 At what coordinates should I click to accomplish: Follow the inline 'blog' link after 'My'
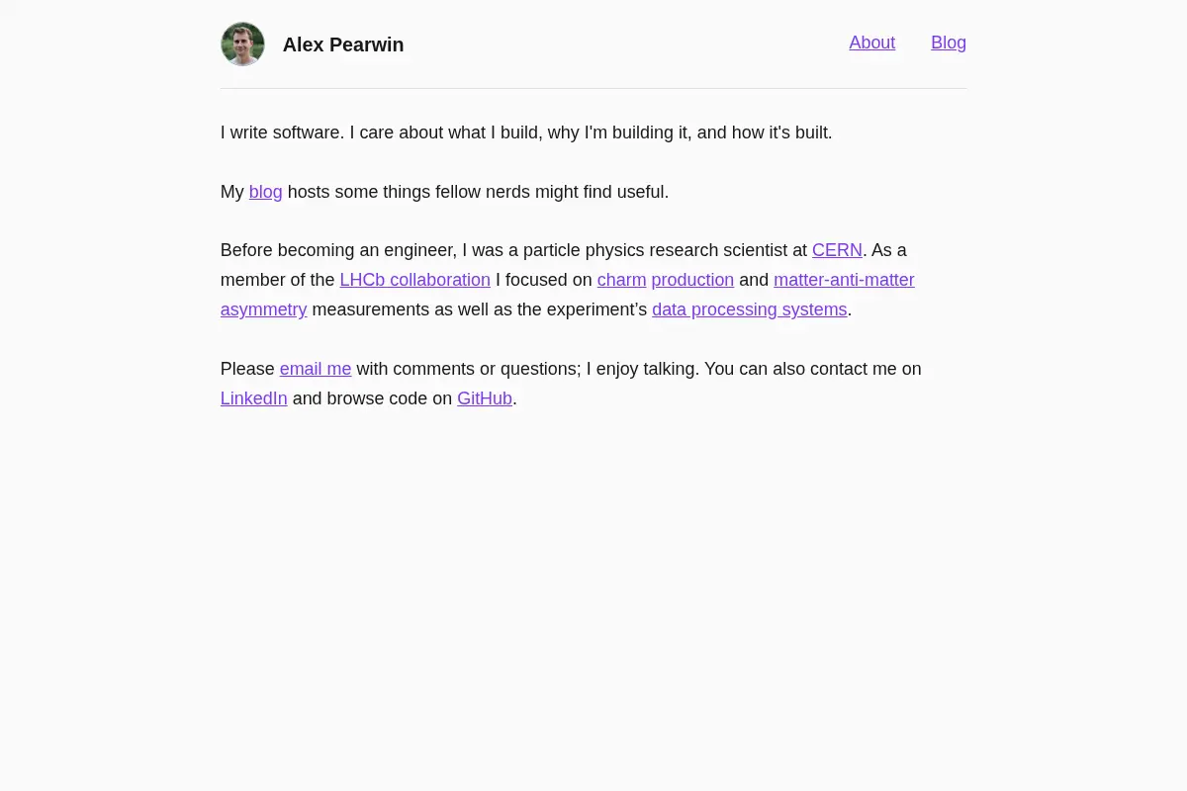click(x=266, y=192)
